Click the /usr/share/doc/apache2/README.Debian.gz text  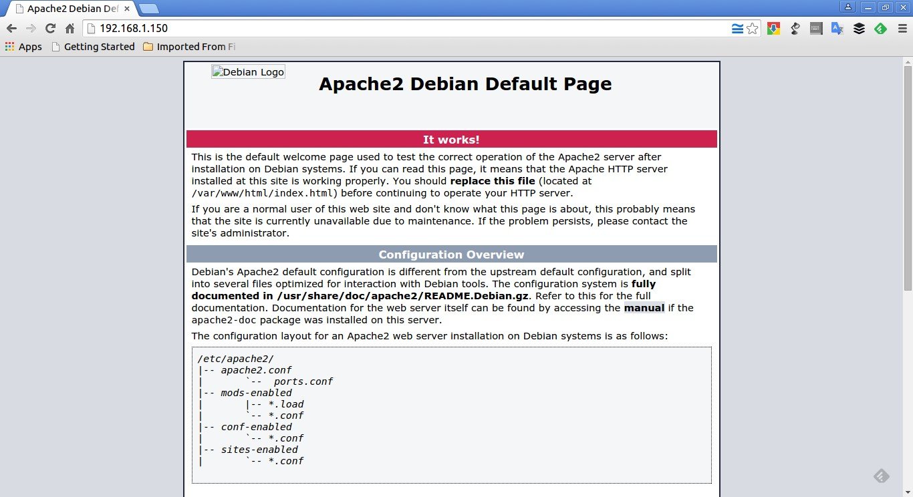(x=403, y=296)
